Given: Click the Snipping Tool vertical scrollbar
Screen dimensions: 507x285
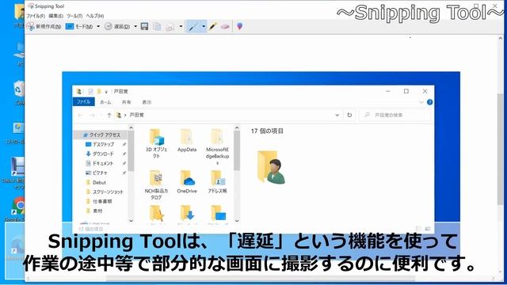Looking at the screenshot, I should 501,149.
